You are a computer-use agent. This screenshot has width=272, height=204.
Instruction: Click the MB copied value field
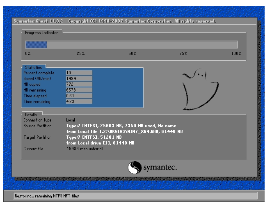tap(79, 84)
